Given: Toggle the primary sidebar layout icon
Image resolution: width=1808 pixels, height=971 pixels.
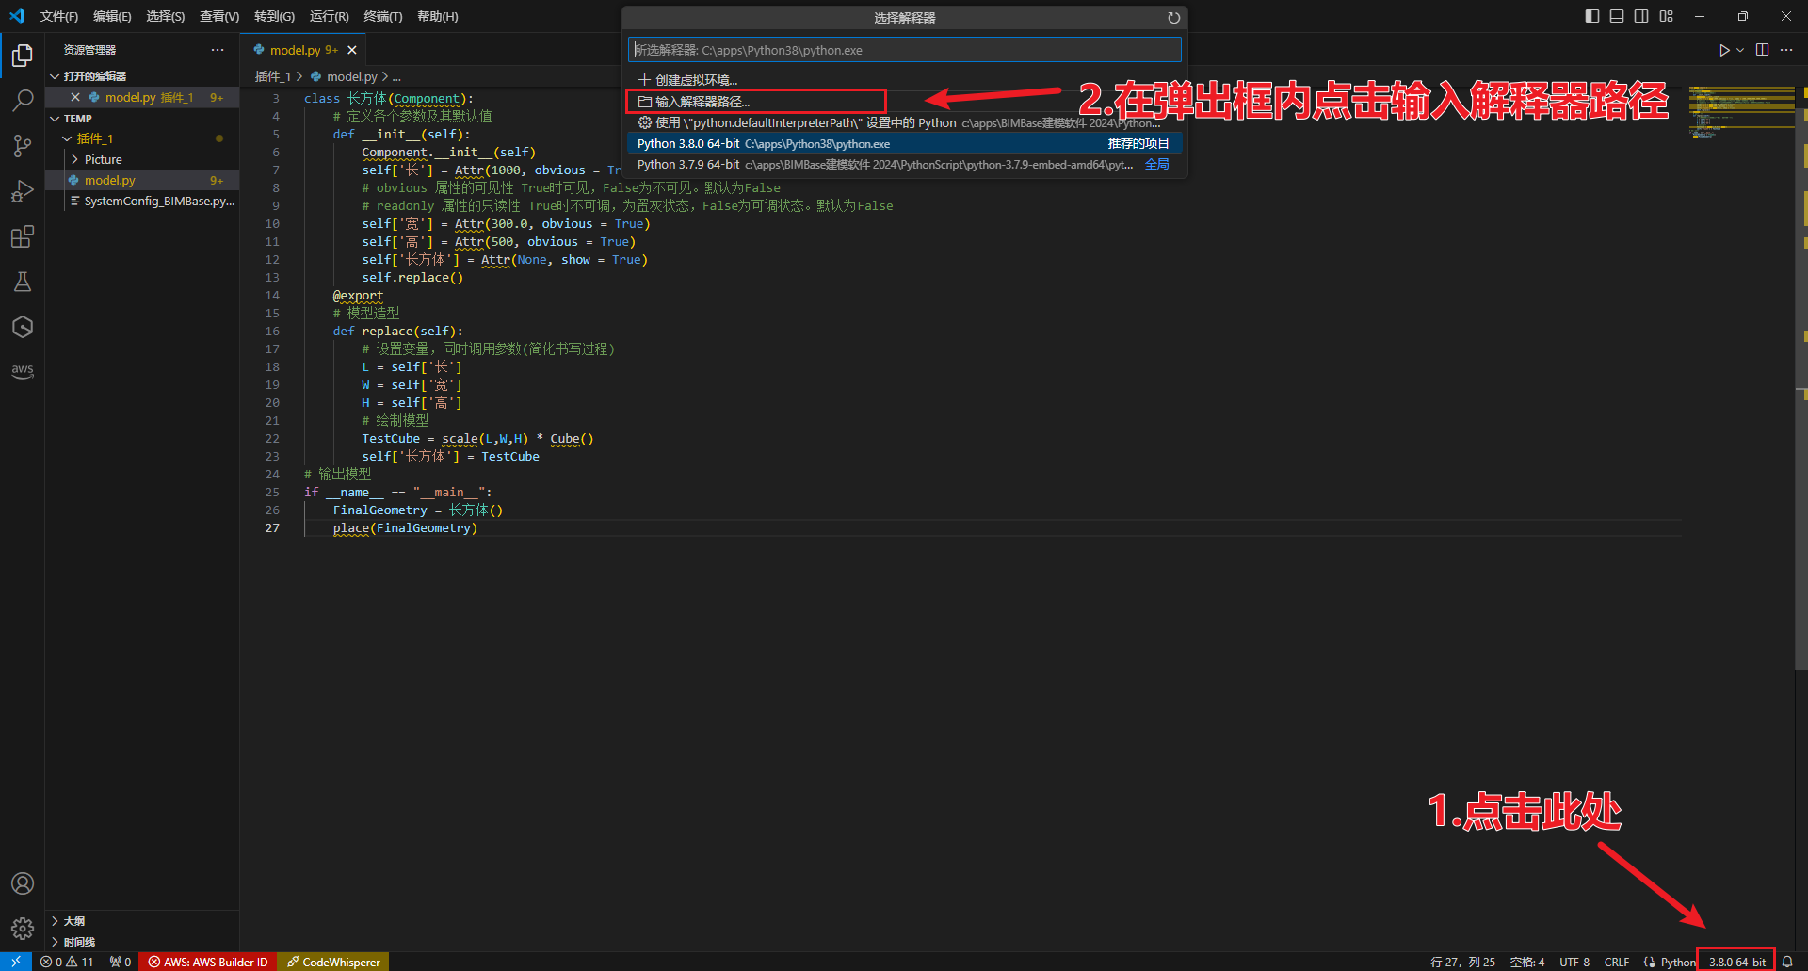Looking at the screenshot, I should [1592, 16].
